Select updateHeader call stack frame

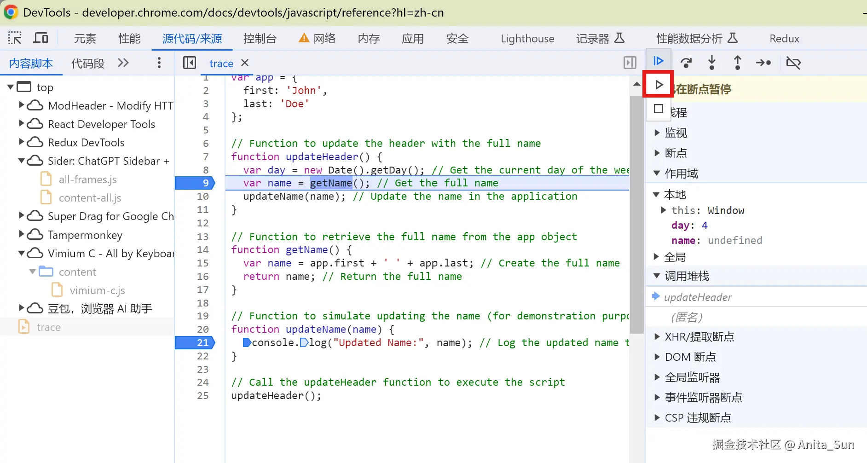(x=756, y=297)
